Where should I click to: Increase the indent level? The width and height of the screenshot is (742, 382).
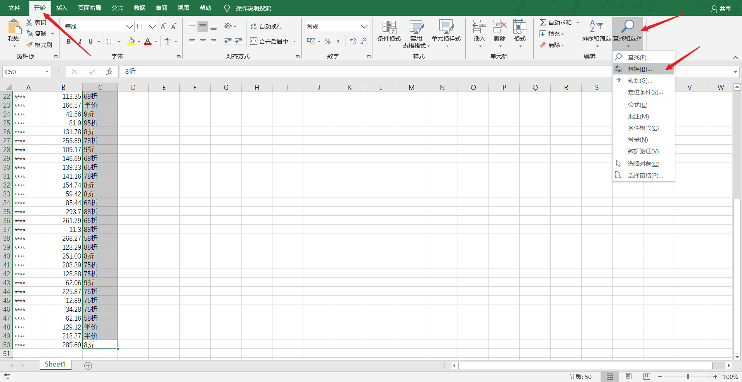(x=239, y=41)
